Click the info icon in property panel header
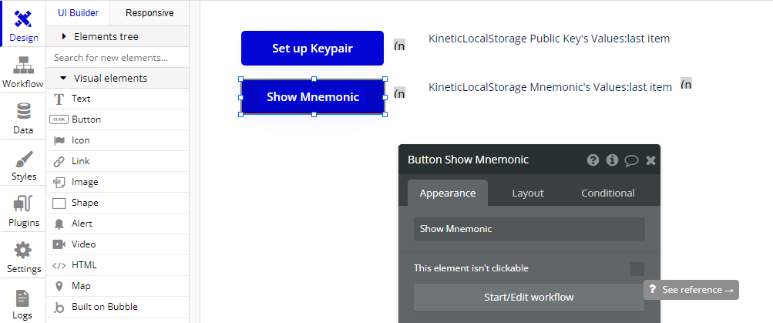Viewport: 773px width, 323px height. coord(612,160)
